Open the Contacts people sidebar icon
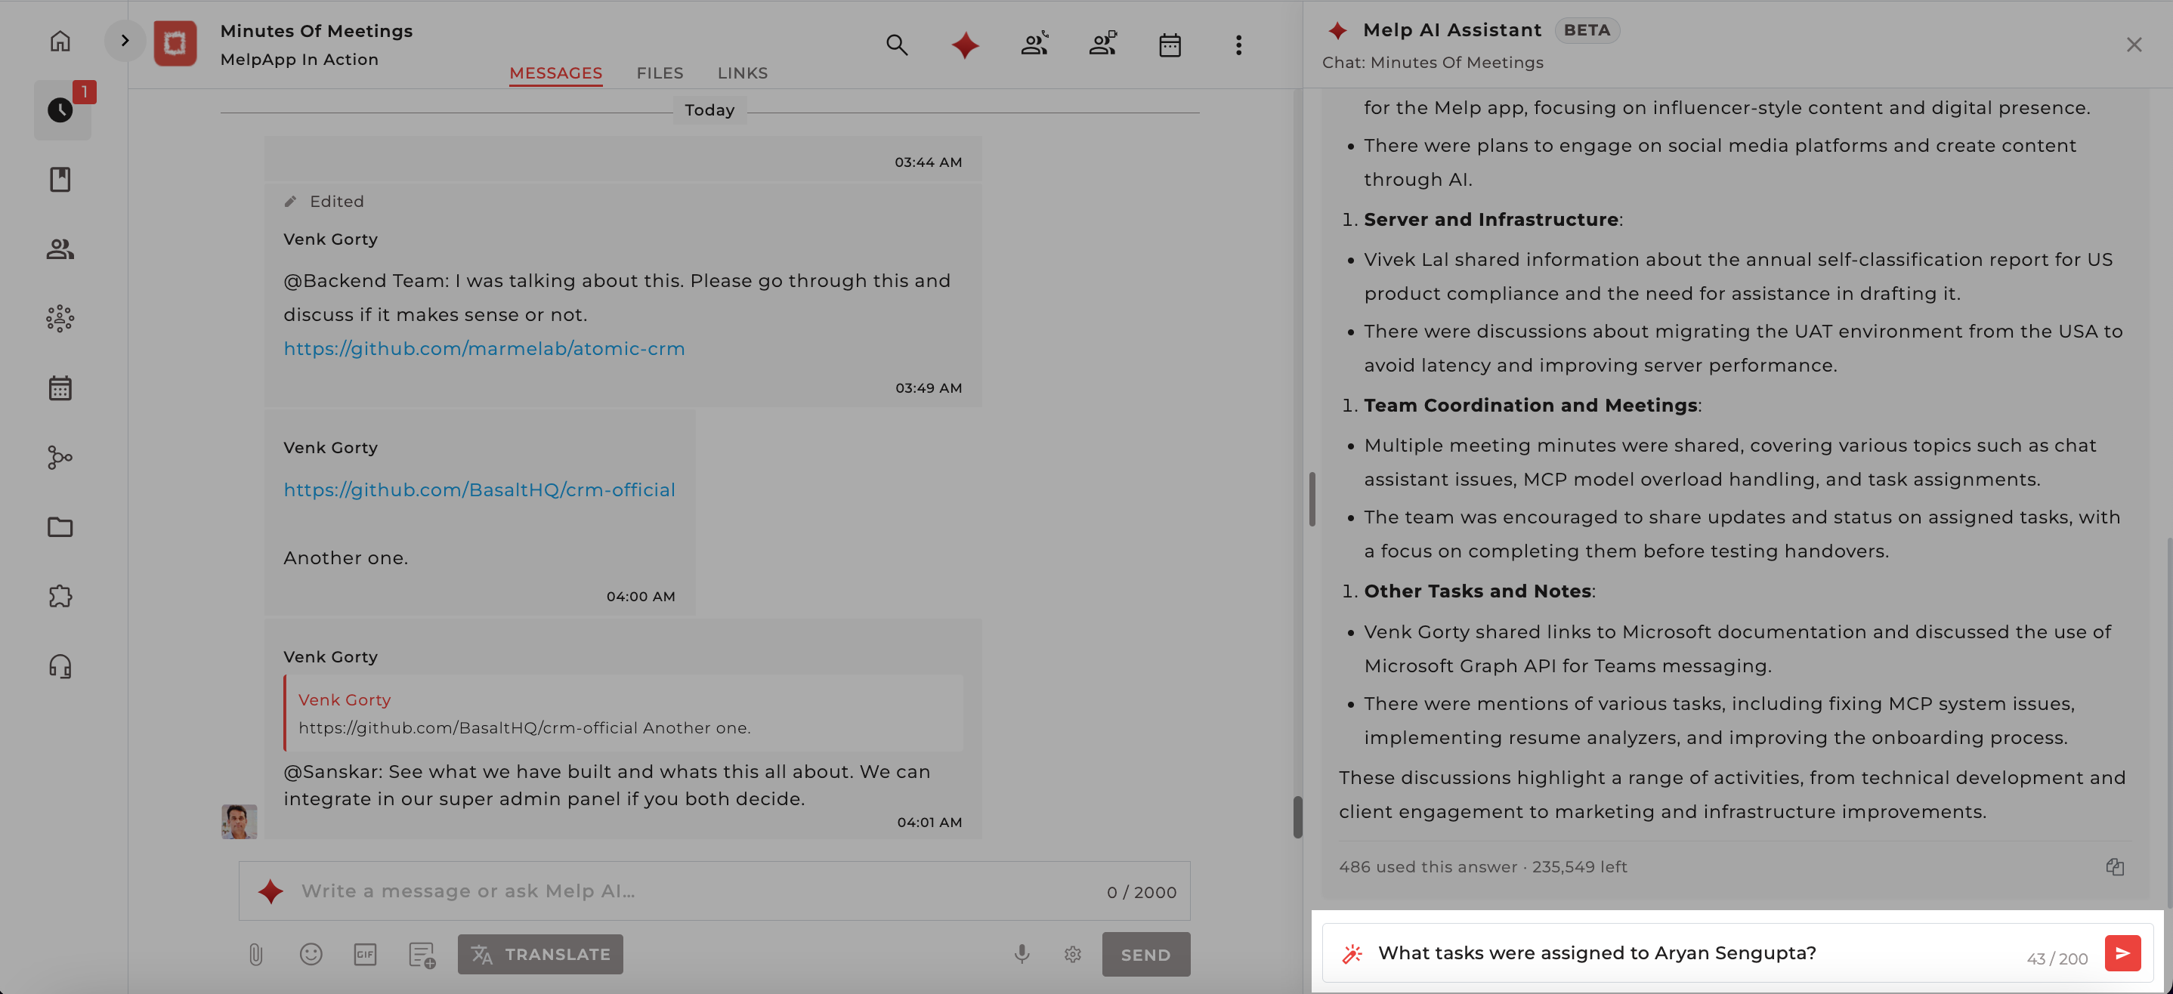Screen dimensions: 2173x994 (60, 248)
